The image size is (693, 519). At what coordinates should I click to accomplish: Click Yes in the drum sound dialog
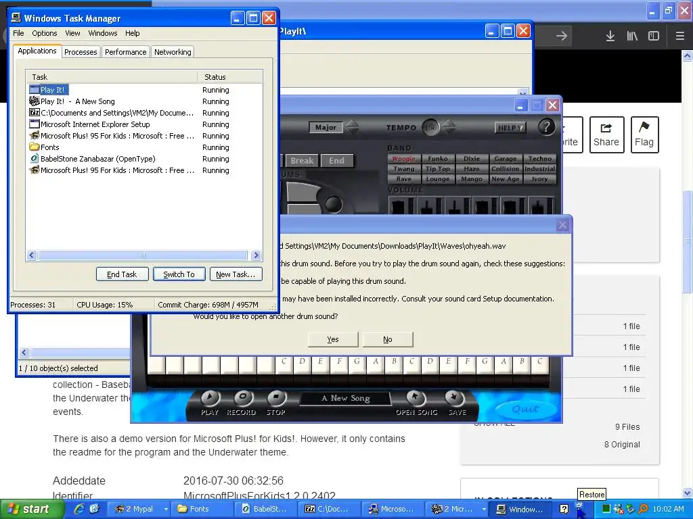click(x=333, y=339)
